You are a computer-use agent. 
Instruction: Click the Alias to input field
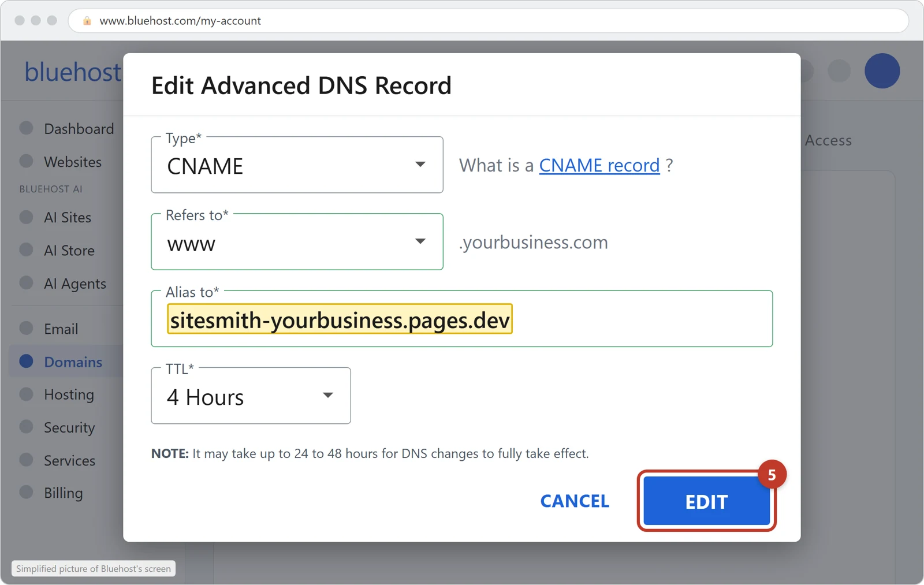(x=461, y=319)
